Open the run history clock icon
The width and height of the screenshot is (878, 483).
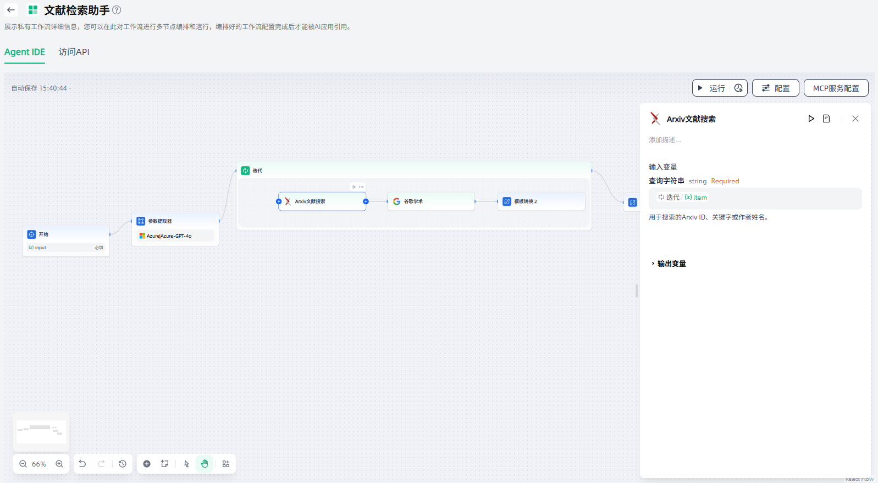coord(738,88)
